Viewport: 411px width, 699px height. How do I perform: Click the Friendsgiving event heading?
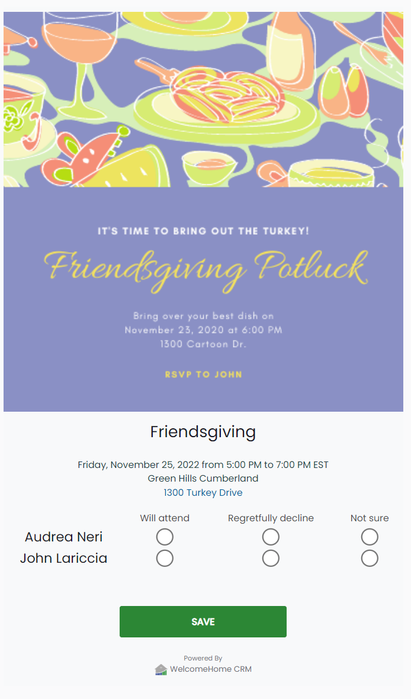[203, 431]
